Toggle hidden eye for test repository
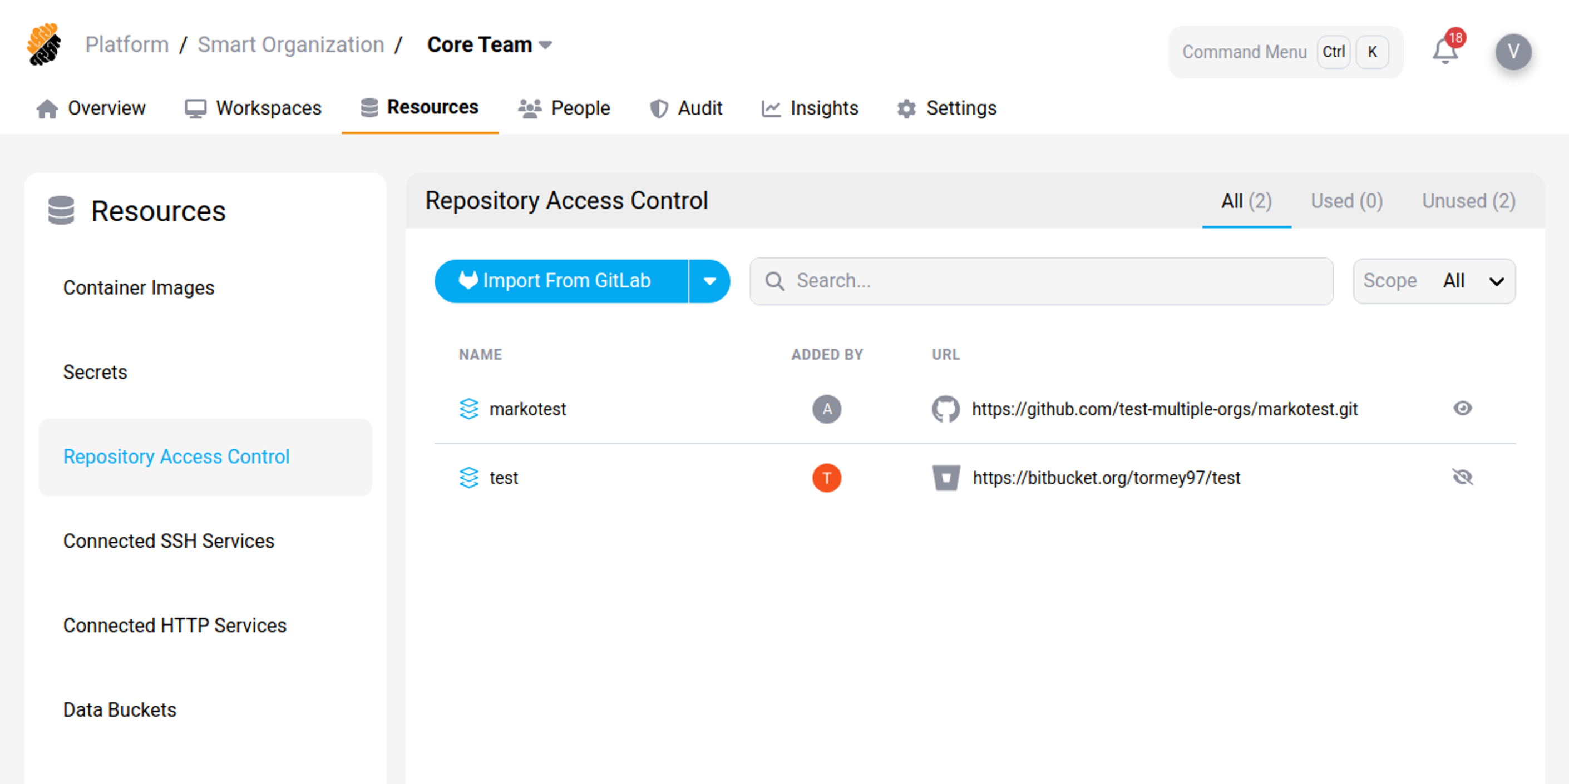 click(1462, 477)
